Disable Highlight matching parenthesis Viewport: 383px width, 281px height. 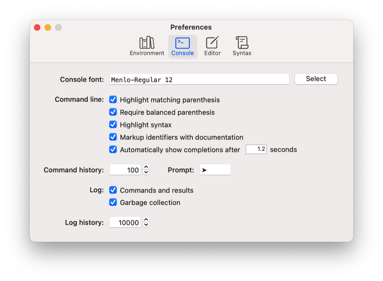click(113, 100)
